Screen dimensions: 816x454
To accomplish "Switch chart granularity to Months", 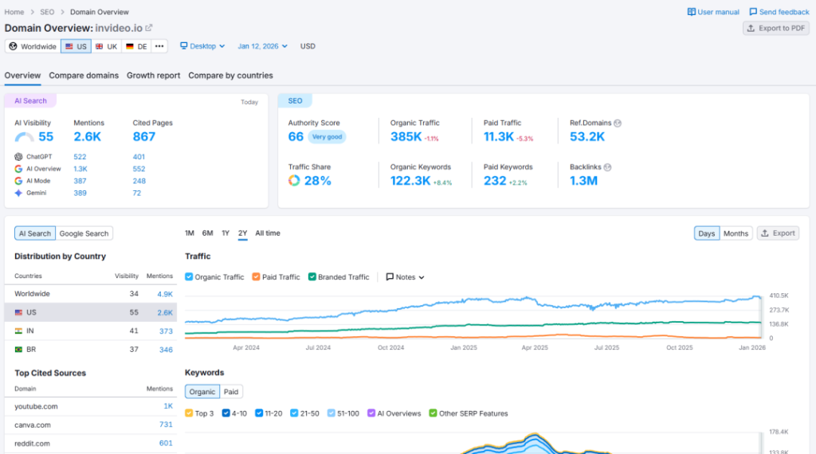I will pos(735,233).
